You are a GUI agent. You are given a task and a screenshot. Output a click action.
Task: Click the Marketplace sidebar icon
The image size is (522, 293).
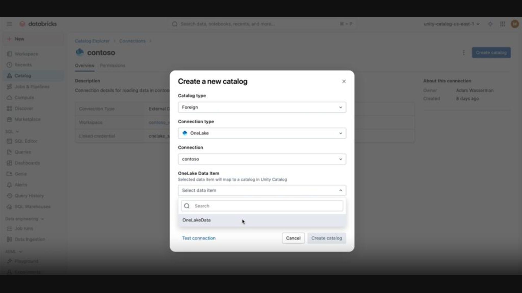coord(10,119)
